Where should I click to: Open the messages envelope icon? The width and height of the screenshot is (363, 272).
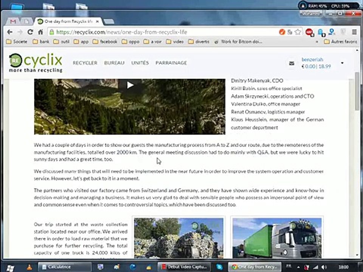point(292,63)
